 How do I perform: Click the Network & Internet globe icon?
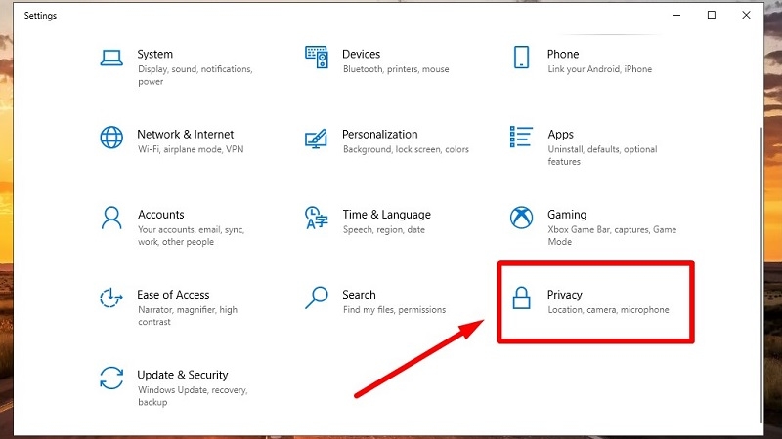(x=111, y=138)
